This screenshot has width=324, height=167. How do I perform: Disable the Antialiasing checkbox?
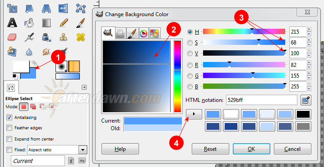tap(9, 118)
